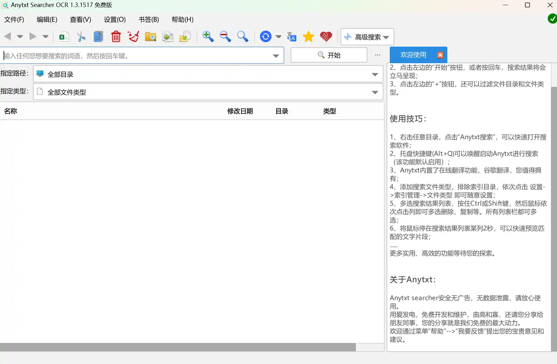Show search history dropdown in search box
Screen dimensions: 557x364
[x=276, y=56]
